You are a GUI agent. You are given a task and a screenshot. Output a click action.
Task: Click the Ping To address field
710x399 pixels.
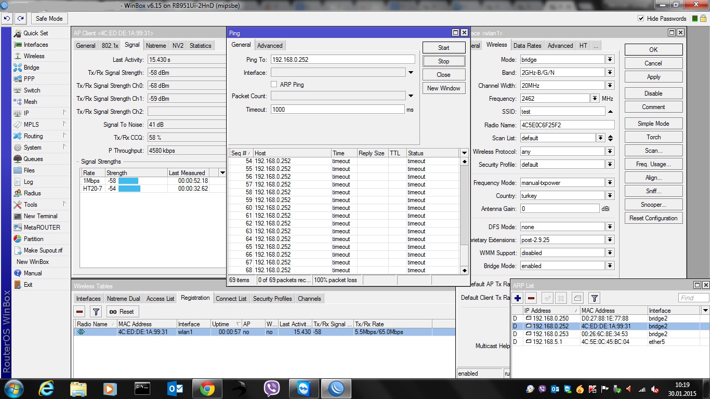tap(343, 60)
